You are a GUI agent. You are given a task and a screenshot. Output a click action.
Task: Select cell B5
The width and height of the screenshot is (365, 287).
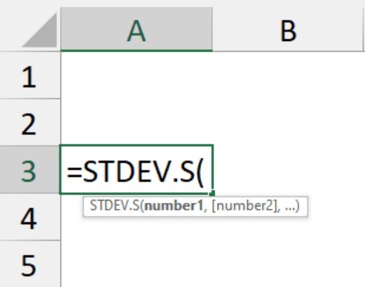(288, 264)
